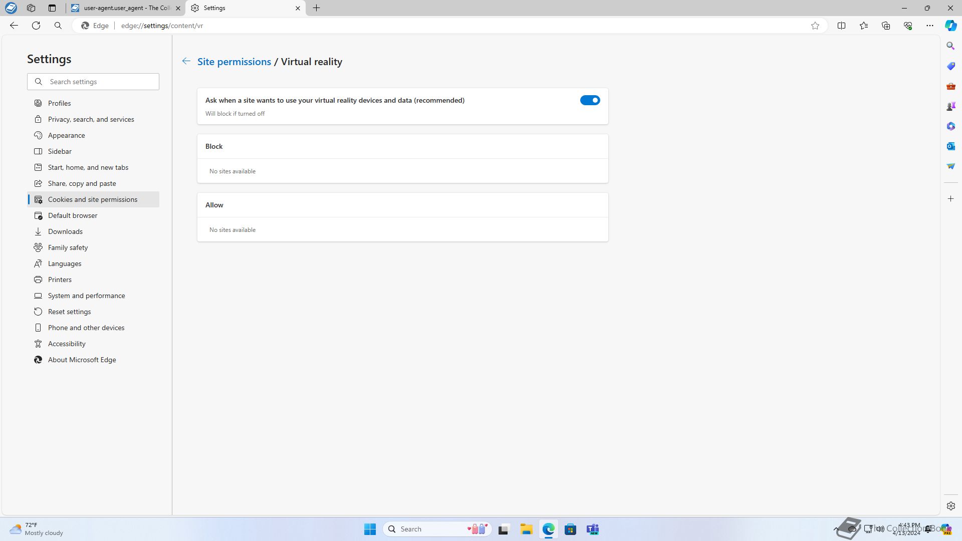Open Settings and more ellipsis menu

tap(930, 26)
